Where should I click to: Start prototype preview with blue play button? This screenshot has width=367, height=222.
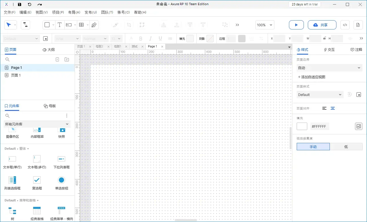tap(296, 25)
